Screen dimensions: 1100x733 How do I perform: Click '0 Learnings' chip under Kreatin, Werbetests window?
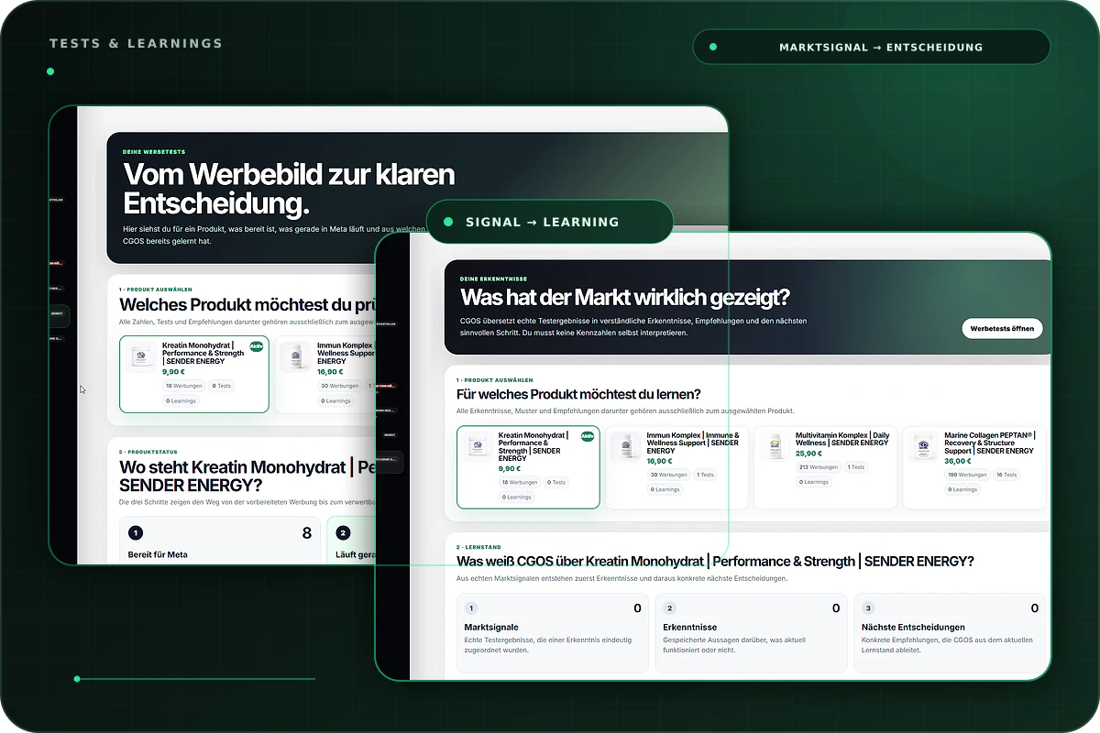(181, 400)
